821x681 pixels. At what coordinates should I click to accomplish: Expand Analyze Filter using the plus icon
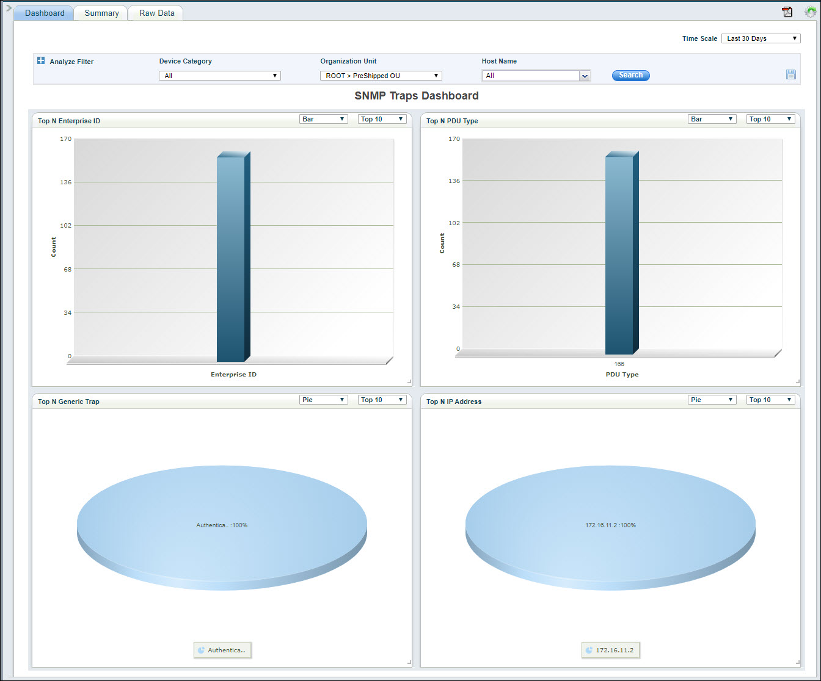pos(40,60)
